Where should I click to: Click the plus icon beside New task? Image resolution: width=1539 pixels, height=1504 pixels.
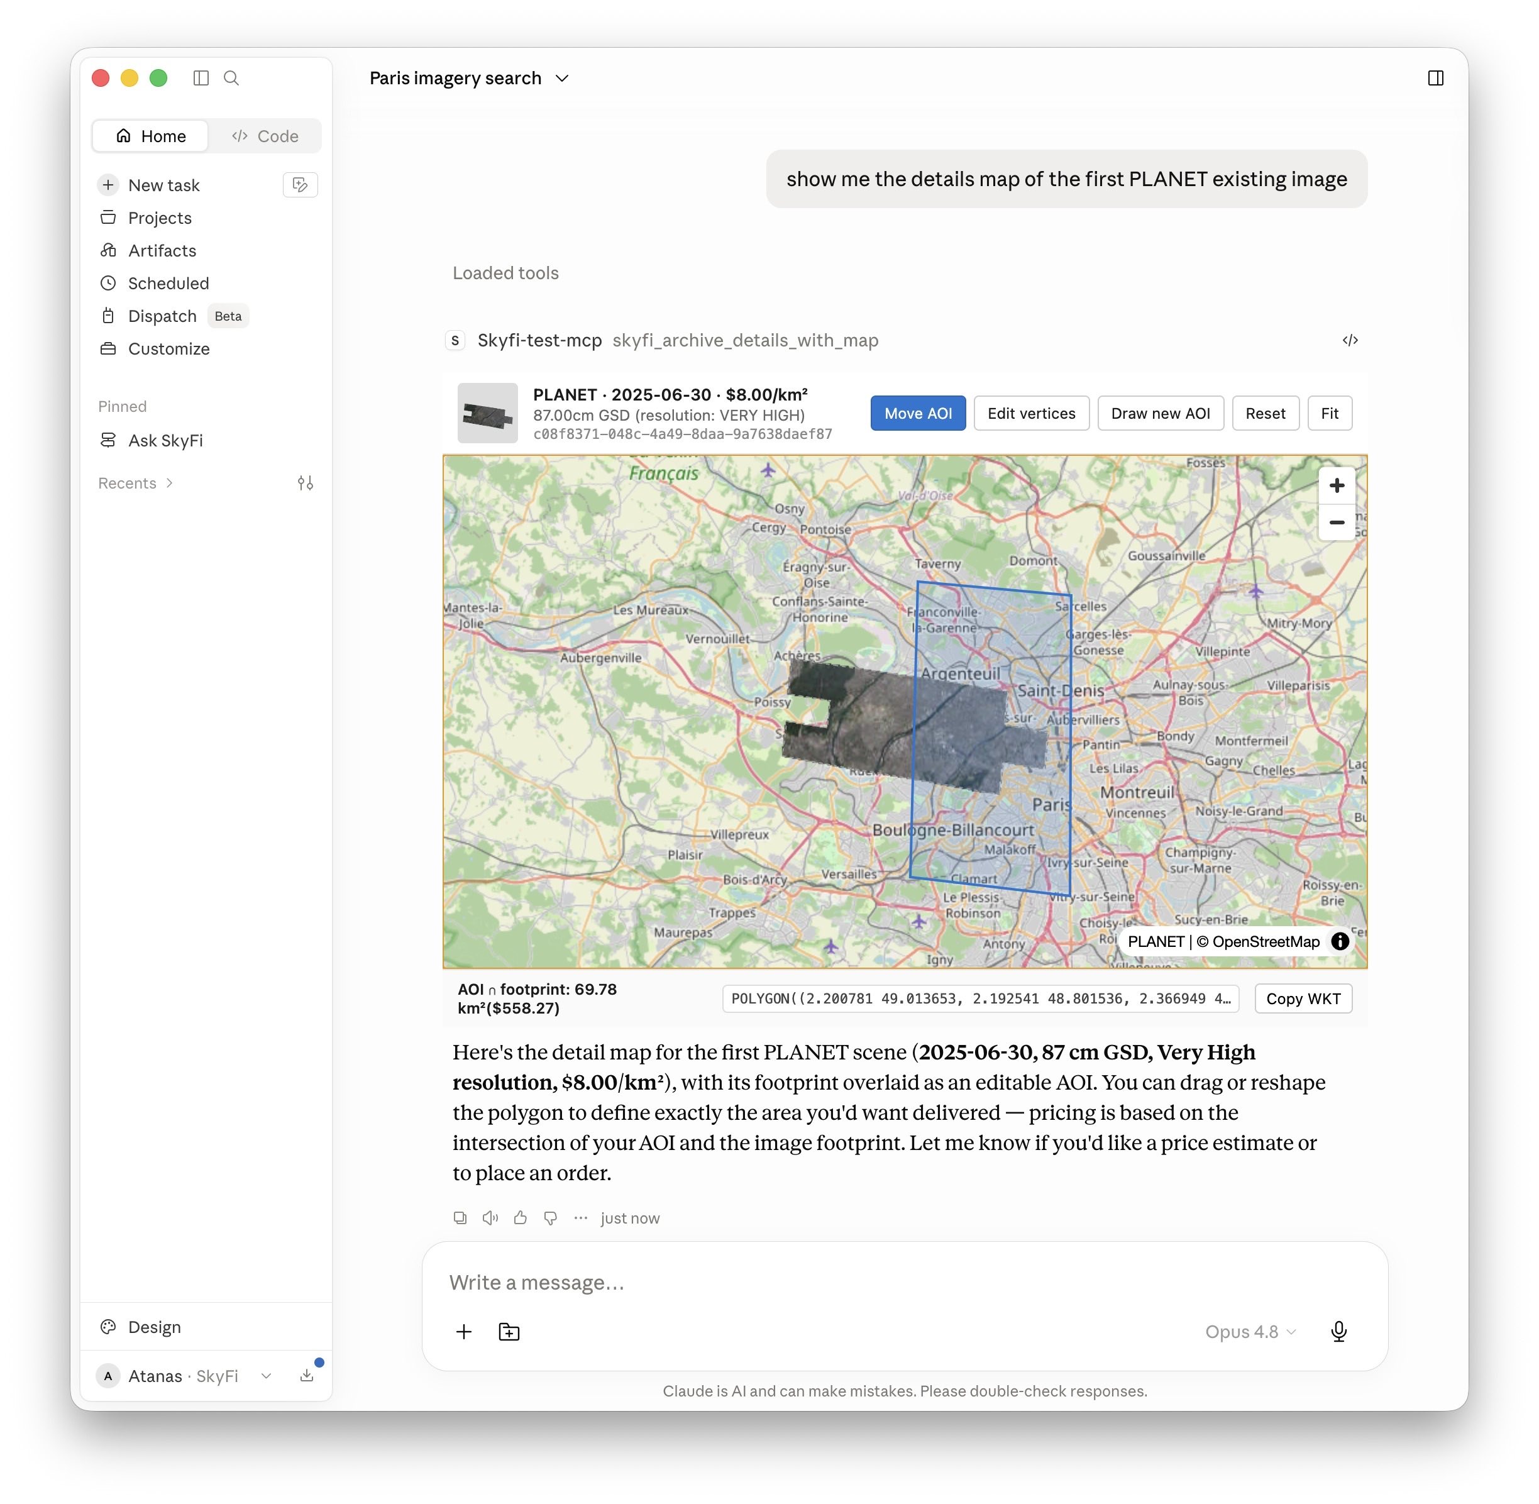coord(108,185)
